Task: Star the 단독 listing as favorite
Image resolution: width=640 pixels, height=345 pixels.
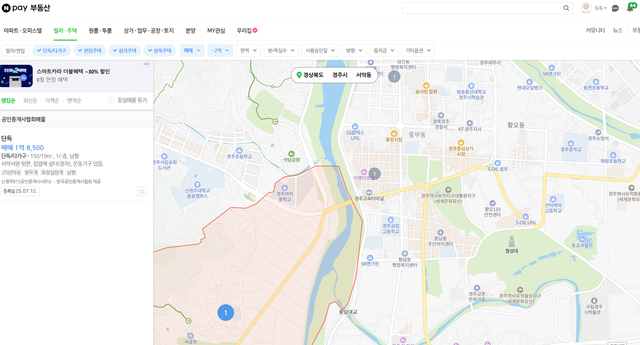Action: 141,191
